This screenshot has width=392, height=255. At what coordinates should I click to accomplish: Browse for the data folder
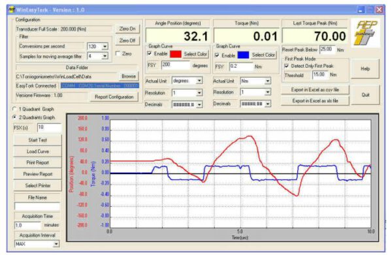pos(129,76)
